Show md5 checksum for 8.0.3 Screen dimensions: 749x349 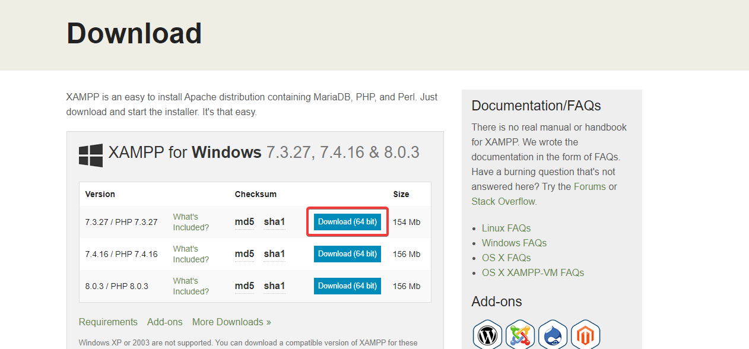click(x=245, y=286)
